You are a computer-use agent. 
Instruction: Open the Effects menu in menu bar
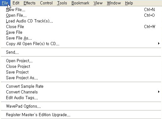pyautogui.click(x=29, y=3)
